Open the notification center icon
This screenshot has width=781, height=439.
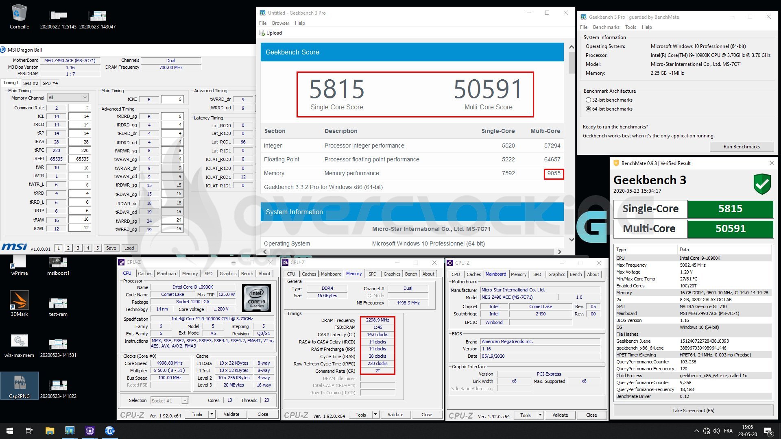coord(768,431)
